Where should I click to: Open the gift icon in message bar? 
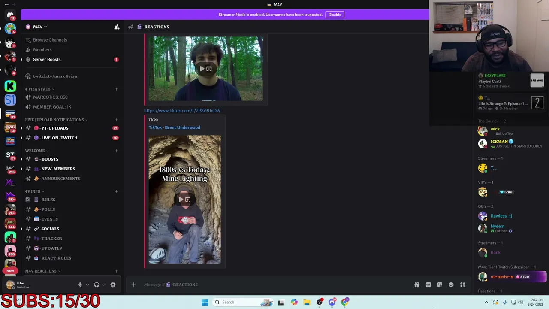coord(416,285)
